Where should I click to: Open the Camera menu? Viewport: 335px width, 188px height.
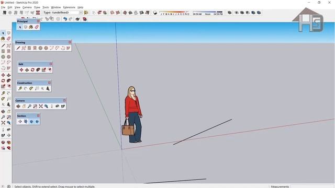pos(27,7)
